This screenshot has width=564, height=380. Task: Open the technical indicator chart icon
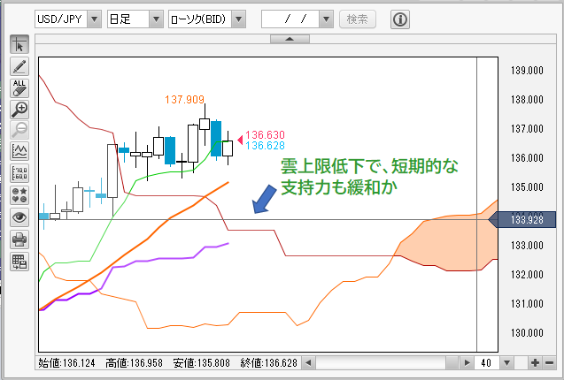pos(19,151)
